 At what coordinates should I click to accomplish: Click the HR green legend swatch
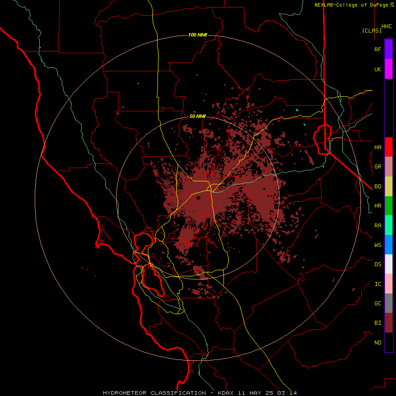[389, 205]
